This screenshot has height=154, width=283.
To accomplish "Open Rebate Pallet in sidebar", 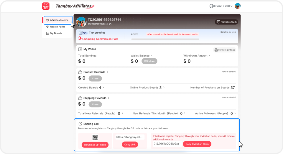I will click(57, 27).
